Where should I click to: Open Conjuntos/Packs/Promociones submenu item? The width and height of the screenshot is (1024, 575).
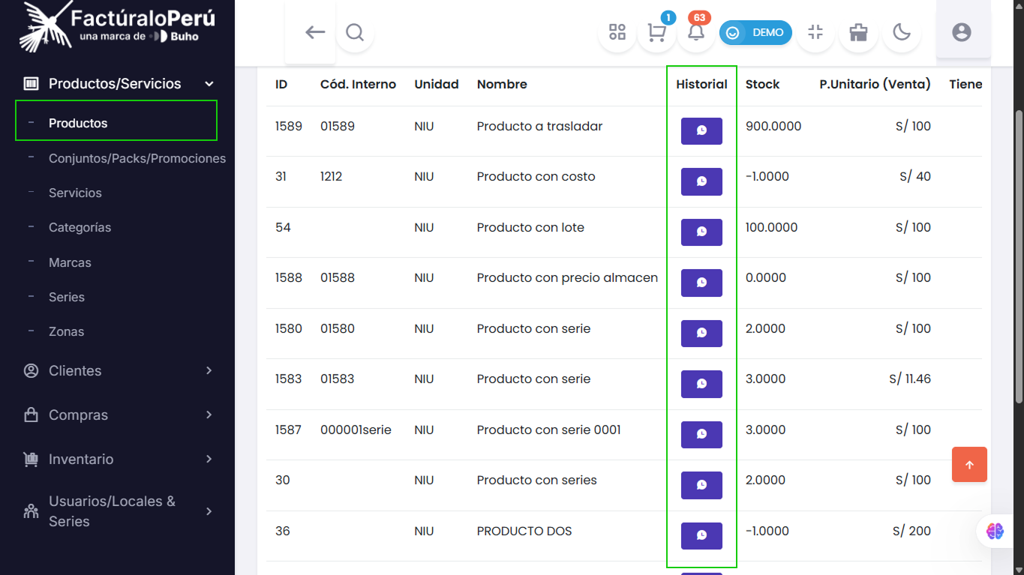[x=137, y=158]
